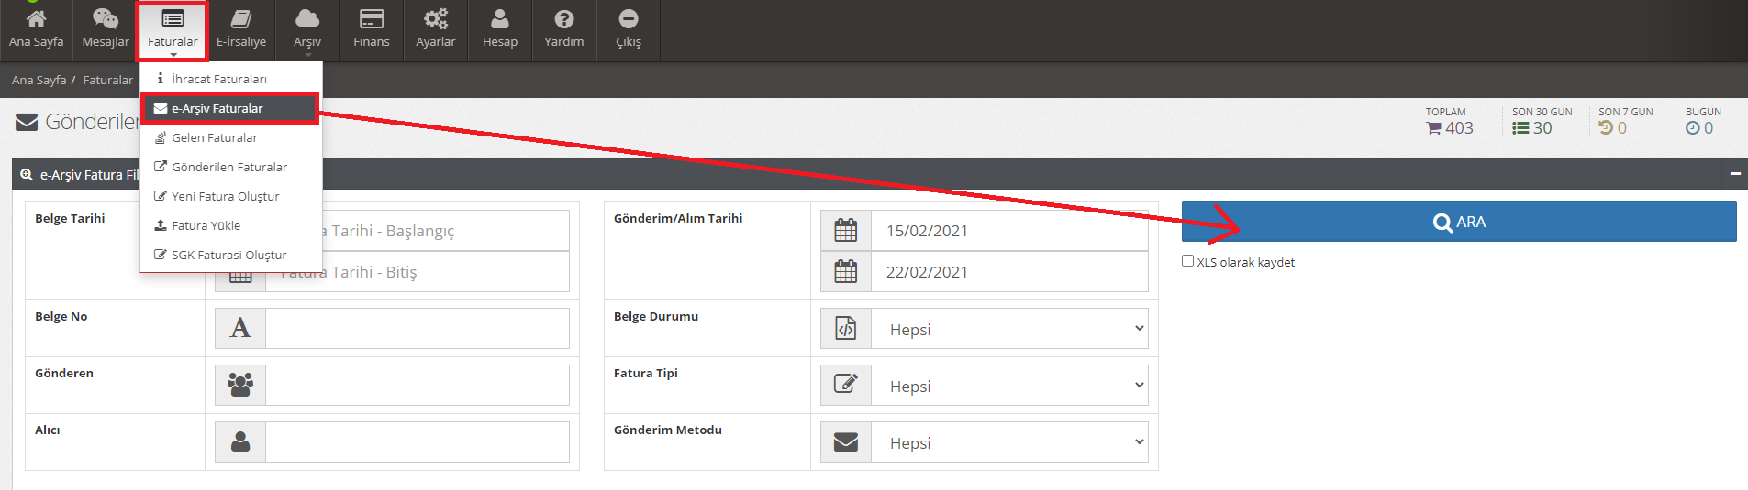Expand the Belge Durumu dropdown

point(1009,329)
